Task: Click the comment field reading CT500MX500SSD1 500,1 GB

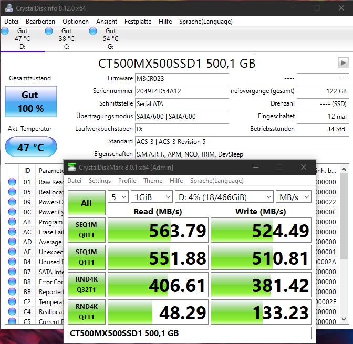Action: tap(190, 333)
